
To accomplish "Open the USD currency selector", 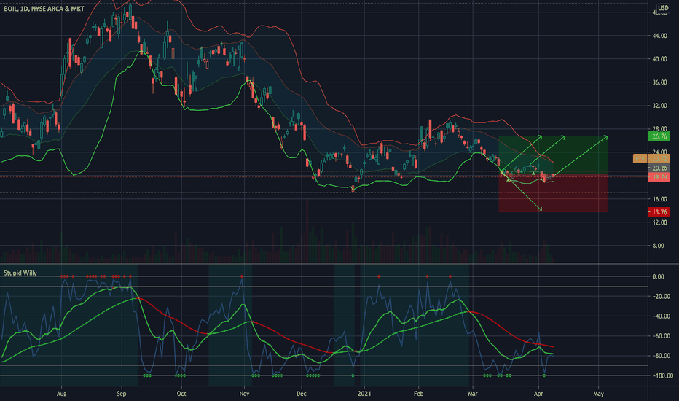I will (663, 8).
